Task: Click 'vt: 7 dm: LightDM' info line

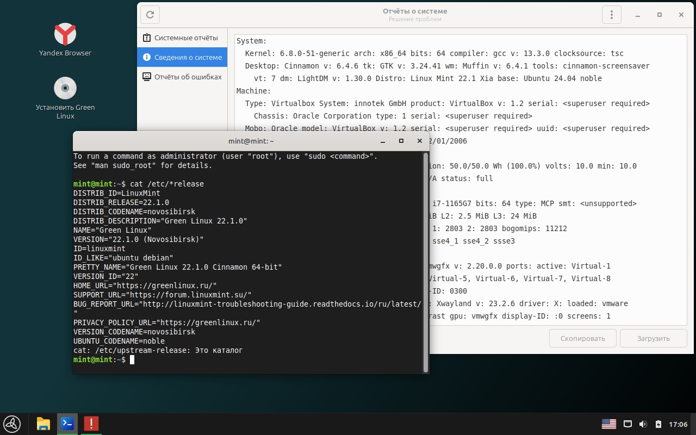Action: coord(428,78)
